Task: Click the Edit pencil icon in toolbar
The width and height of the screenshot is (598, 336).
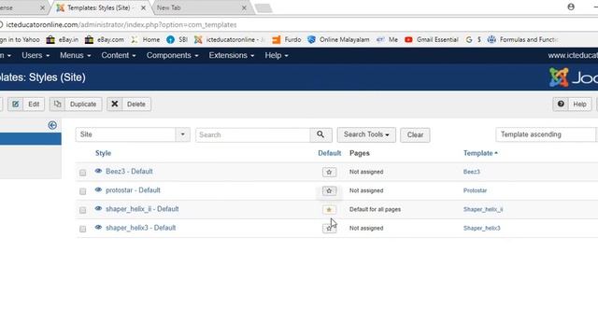Action: [x=15, y=104]
